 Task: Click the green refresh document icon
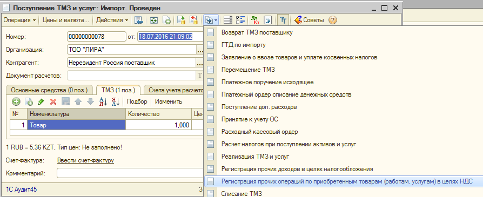tap(154, 21)
